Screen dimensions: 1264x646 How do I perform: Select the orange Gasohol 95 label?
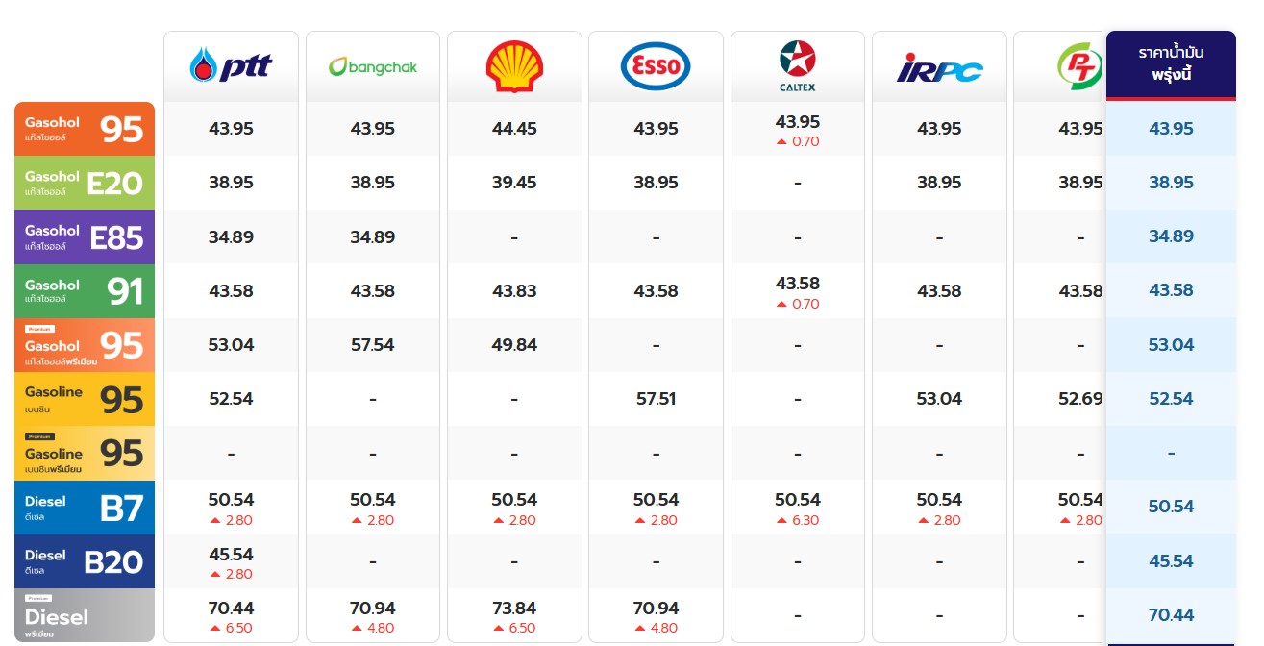pyautogui.click(x=85, y=129)
